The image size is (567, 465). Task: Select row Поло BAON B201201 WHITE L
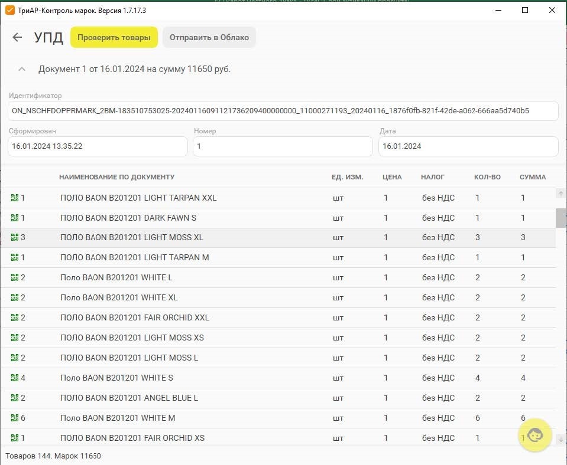[278, 277]
